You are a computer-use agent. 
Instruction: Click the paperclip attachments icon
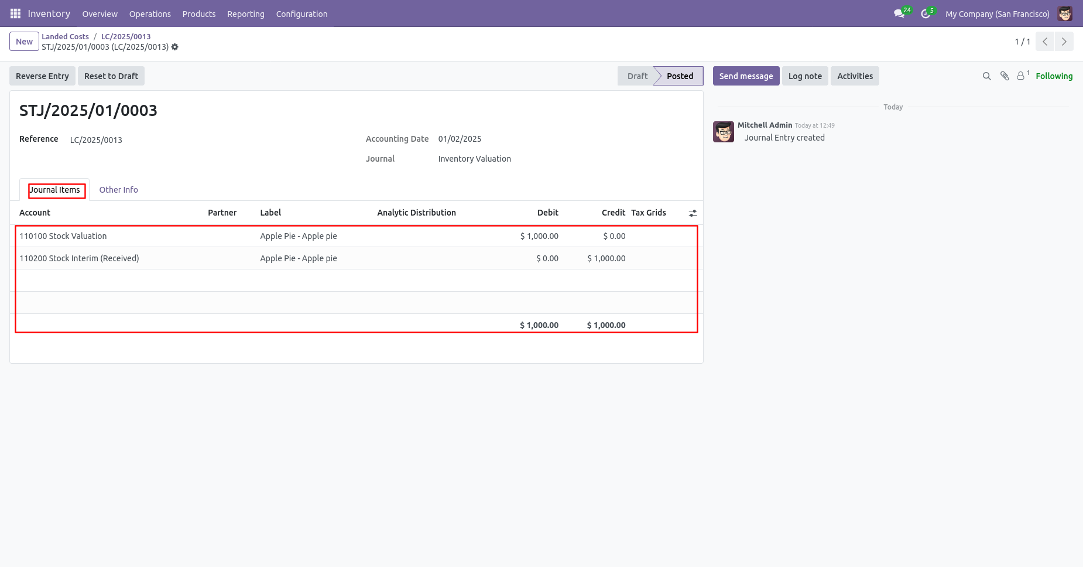[x=1005, y=76]
